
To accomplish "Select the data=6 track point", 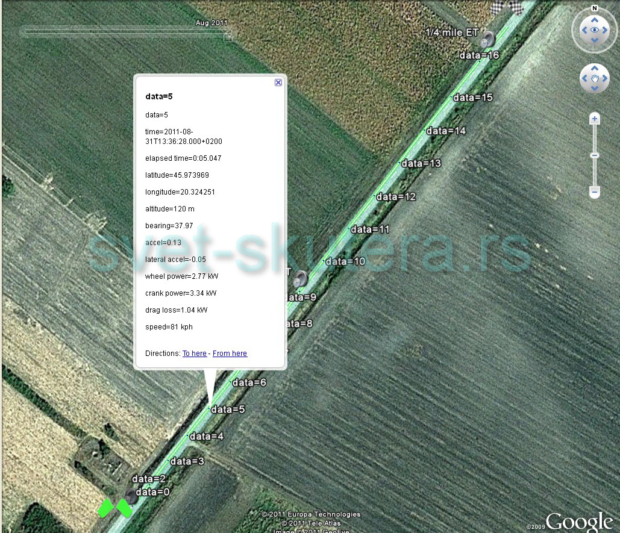I will tap(249, 382).
